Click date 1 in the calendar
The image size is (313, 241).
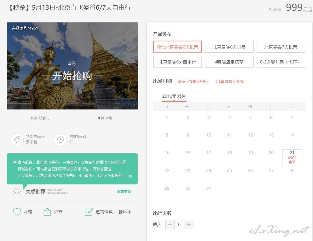click(x=167, y=117)
